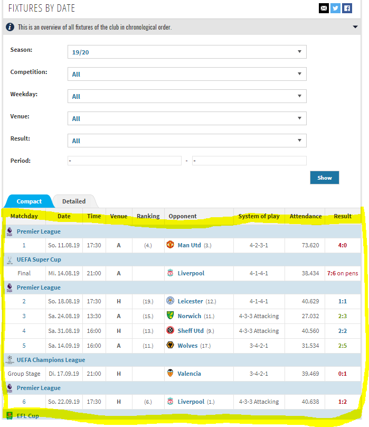
Task: Click the info icon beside the overview text
Action: [x=10, y=27]
